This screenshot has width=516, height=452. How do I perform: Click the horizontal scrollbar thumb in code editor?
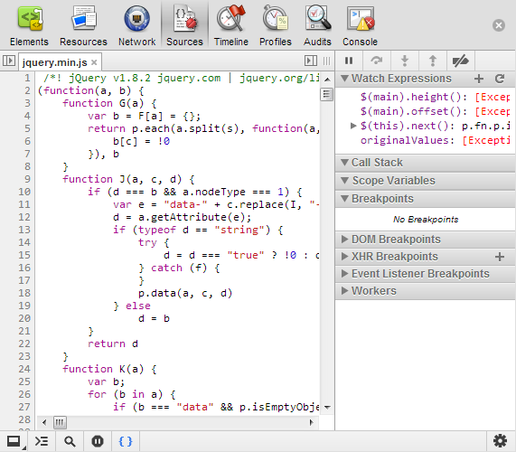tap(60, 422)
